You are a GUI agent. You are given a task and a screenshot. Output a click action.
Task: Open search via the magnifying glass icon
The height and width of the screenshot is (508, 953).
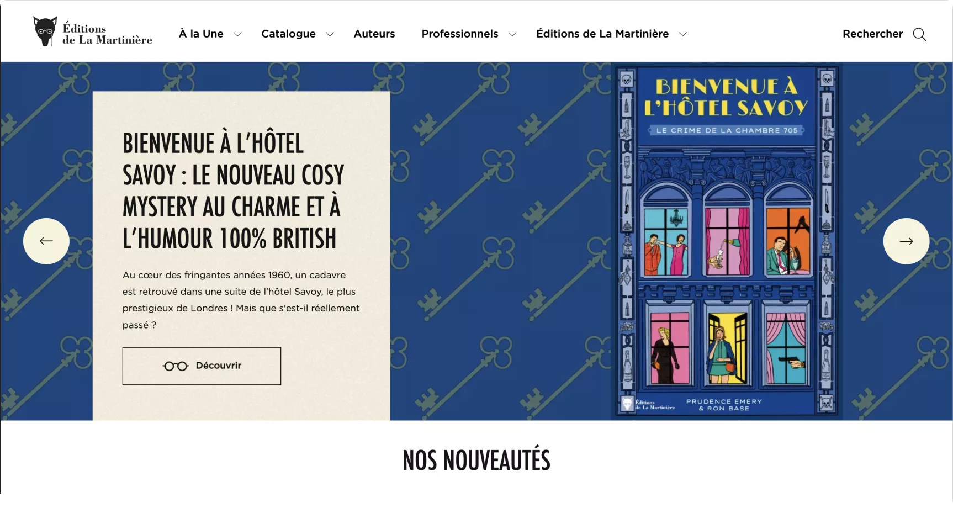coord(919,34)
